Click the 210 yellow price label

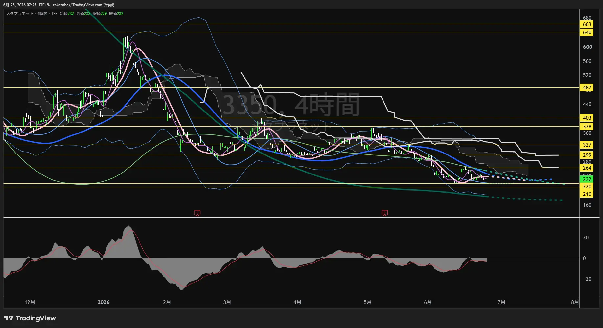[587, 194]
